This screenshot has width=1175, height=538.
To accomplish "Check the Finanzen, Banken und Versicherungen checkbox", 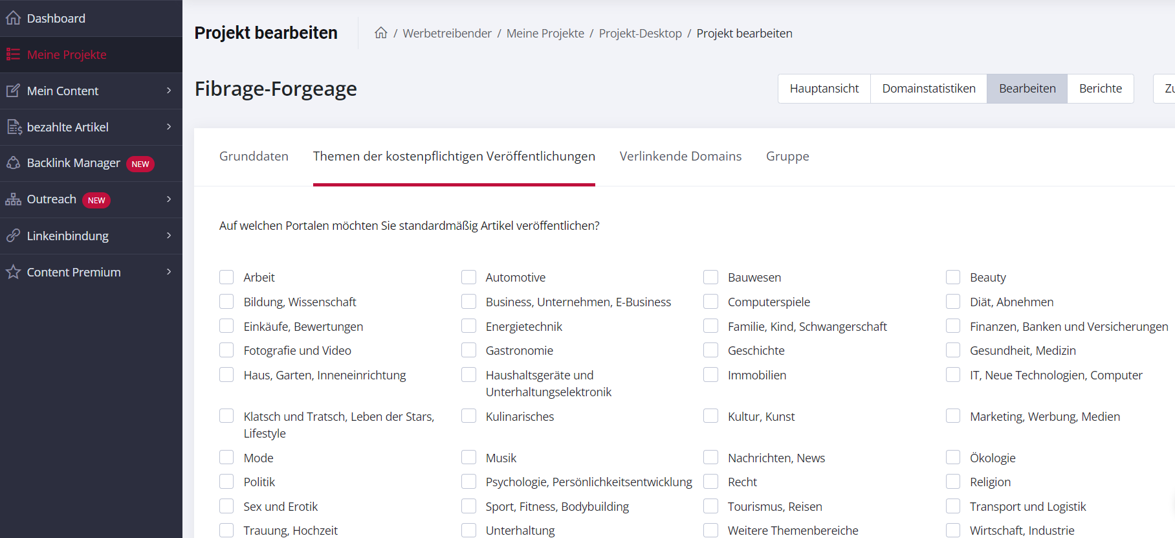I will pyautogui.click(x=953, y=326).
